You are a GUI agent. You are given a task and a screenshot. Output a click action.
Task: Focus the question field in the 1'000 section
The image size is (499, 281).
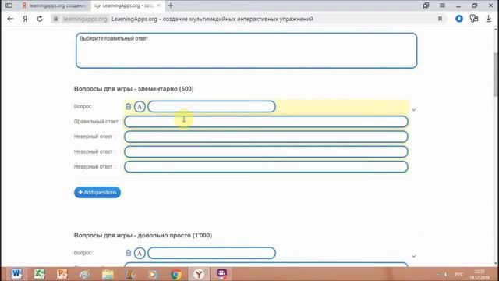(x=211, y=253)
